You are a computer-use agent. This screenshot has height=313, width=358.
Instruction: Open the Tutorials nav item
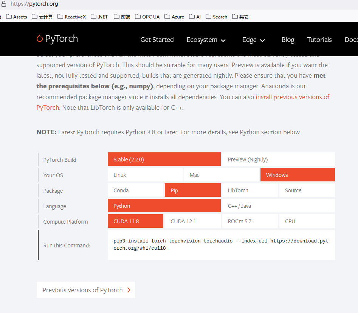[319, 40]
